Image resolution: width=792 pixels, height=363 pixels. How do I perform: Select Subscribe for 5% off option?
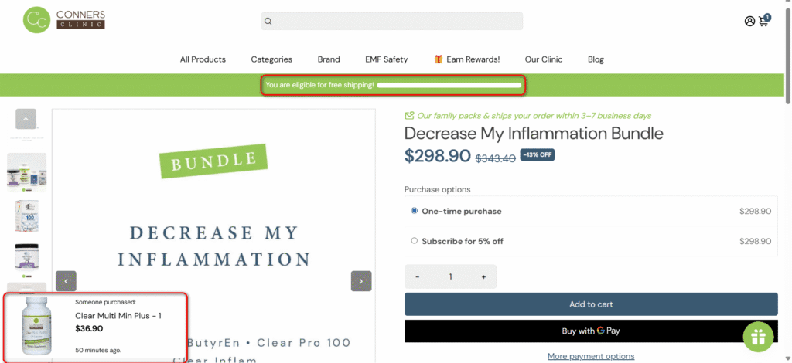coord(415,241)
